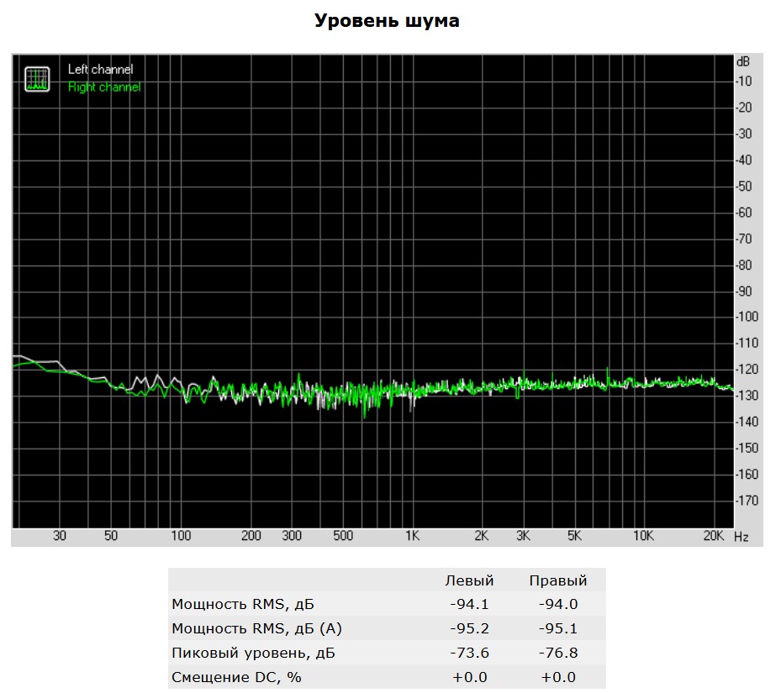781x693 pixels.
Task: Click the spectrum graph icon in top-left corner
Action: (37, 78)
